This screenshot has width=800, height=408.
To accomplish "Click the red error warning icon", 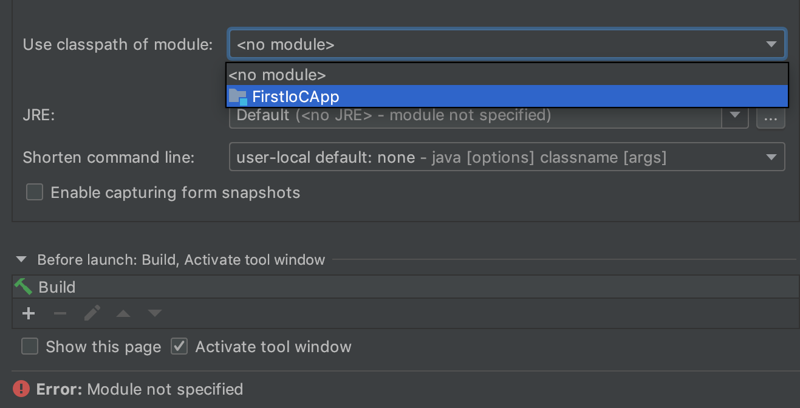I will (21, 389).
